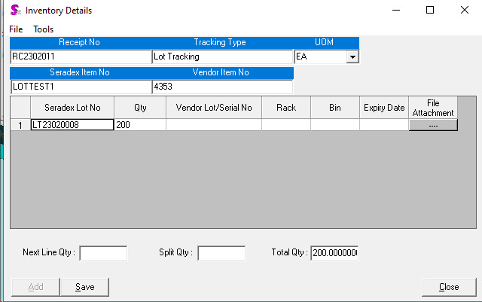Open the Tools menu
The width and height of the screenshot is (482, 302).
[43, 29]
